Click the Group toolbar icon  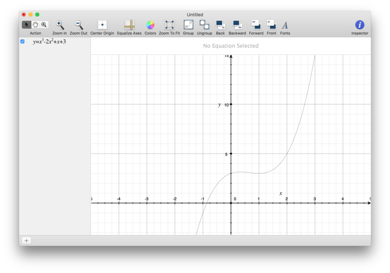188,25
